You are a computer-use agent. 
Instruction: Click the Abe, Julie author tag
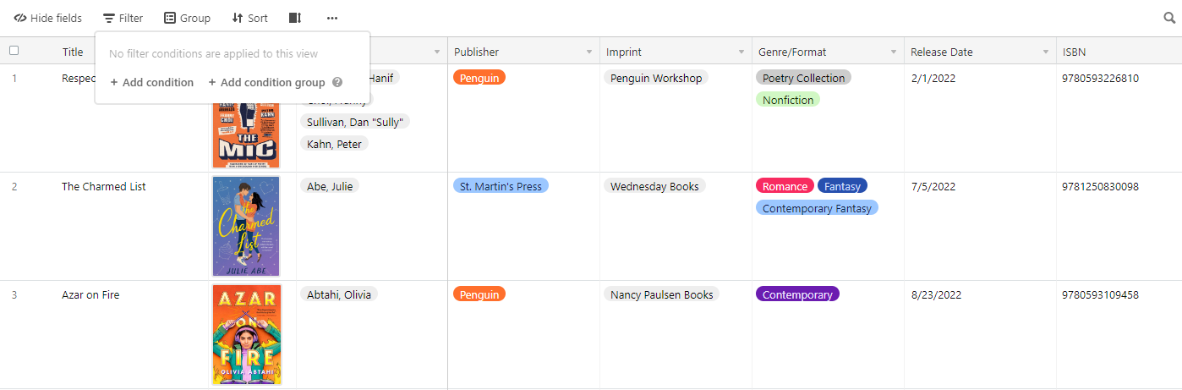(330, 186)
